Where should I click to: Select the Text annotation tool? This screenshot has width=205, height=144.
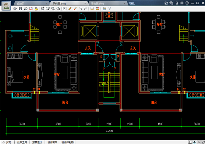[65, 8]
